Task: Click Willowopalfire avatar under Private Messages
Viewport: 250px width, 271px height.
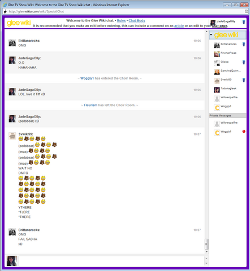Action: pos(217,124)
